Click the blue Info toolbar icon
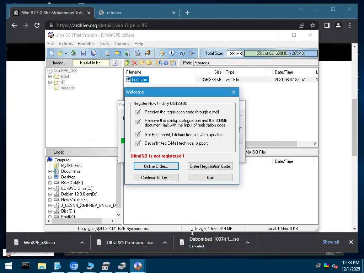Screen dimensions: 364x273 (x=172, y=53)
